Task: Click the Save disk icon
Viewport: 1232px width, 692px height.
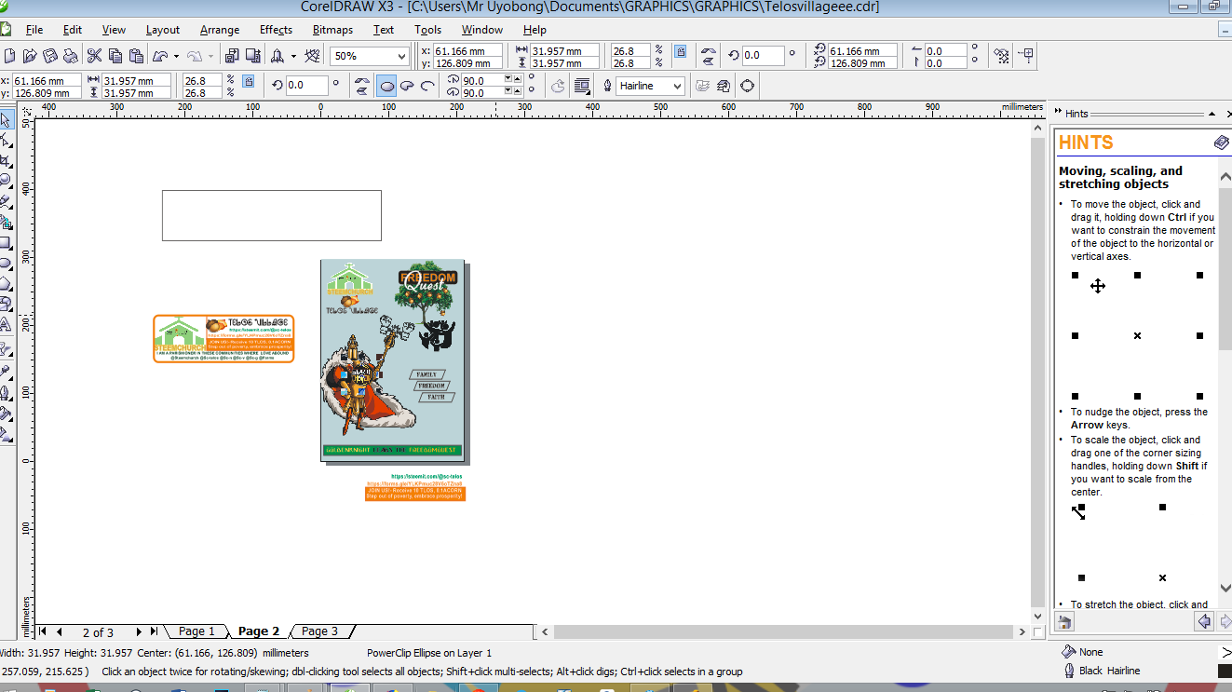Action: [x=51, y=56]
